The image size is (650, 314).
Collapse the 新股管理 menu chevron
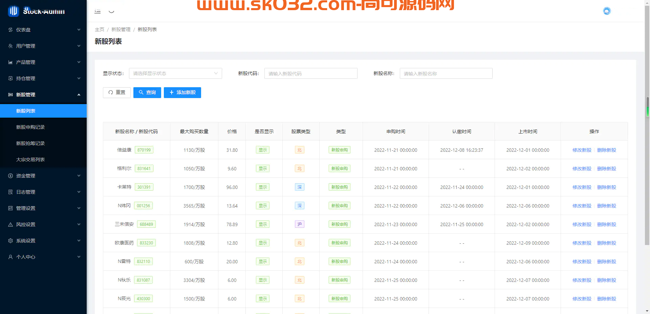[79, 95]
